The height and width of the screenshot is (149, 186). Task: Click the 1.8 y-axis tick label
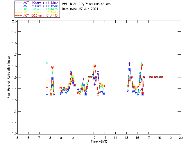click(x=14, y=43)
